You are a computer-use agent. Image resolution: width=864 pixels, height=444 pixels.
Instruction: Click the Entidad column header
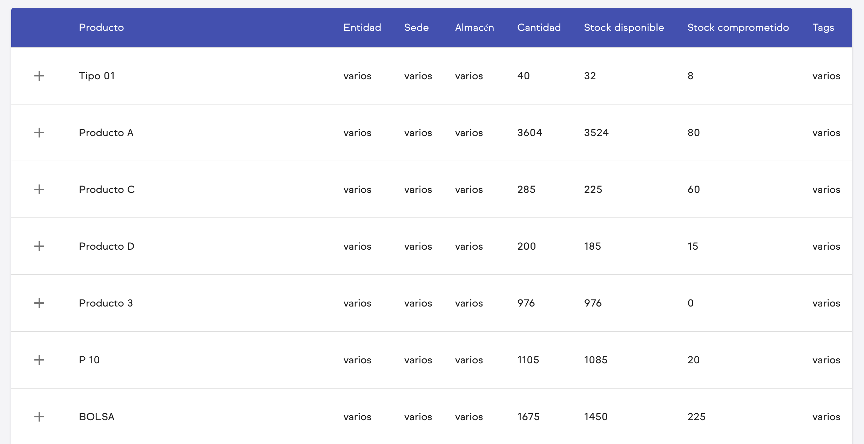[x=362, y=27]
